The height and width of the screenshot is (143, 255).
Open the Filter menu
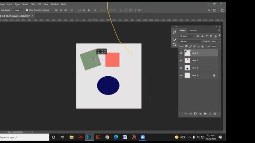click(x=33, y=4)
